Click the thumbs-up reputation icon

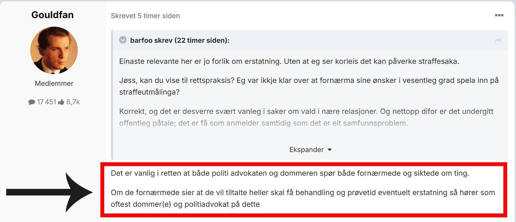point(61,102)
